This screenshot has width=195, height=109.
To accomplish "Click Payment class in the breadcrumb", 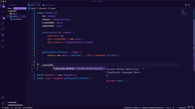I will [42, 8].
